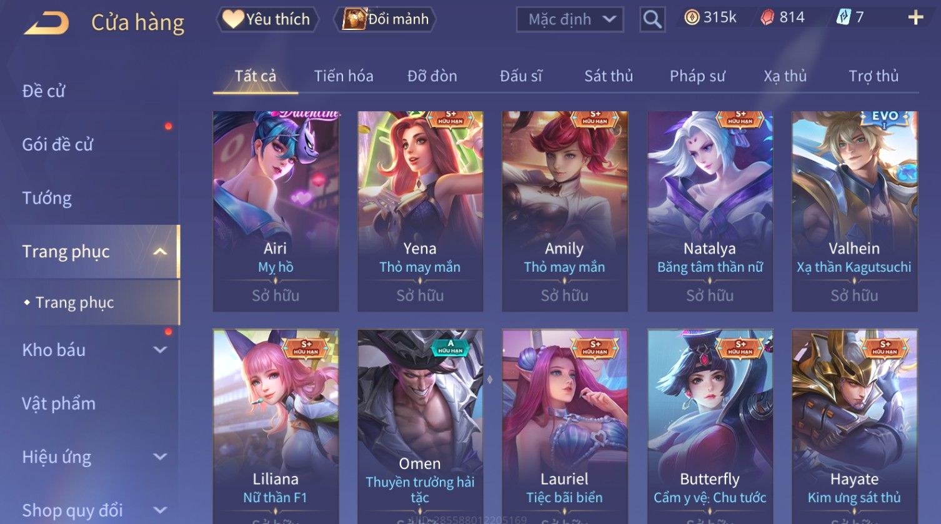Click the blue ticket currency icon
Image resolution: width=941 pixels, height=524 pixels.
point(844,17)
